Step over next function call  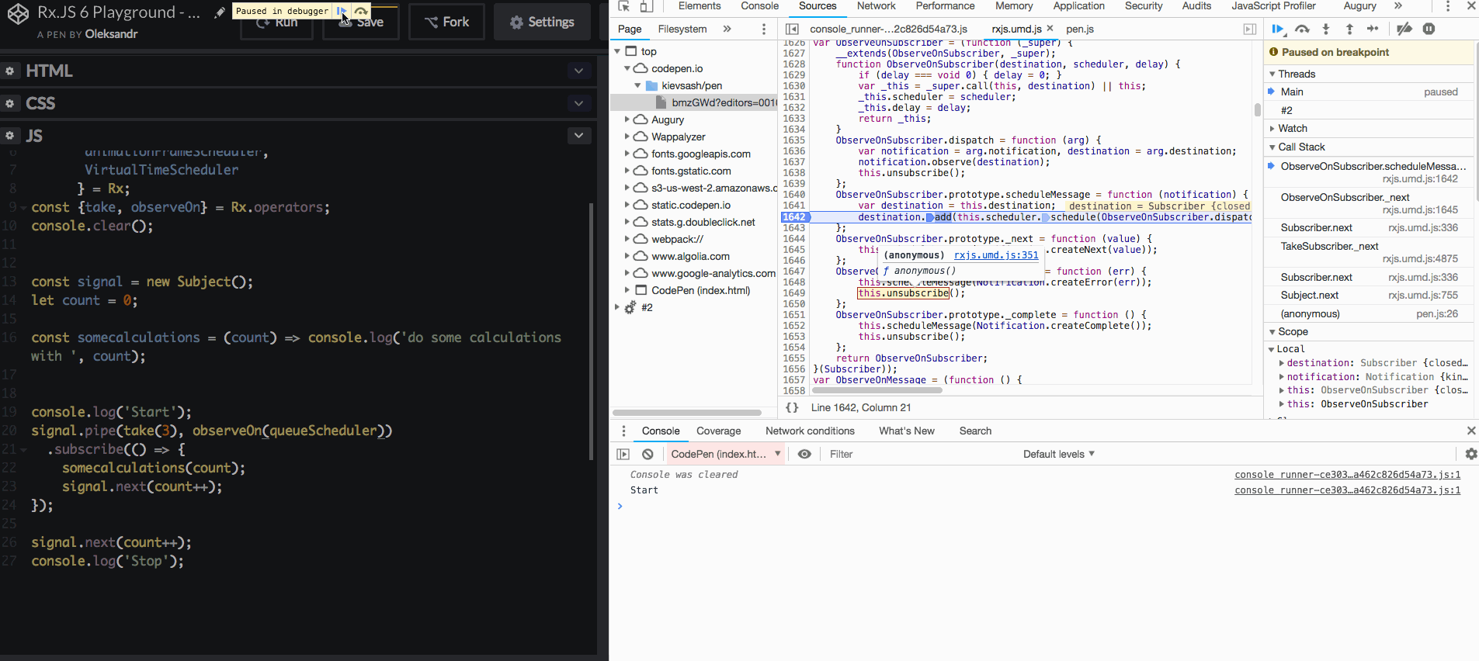(x=1302, y=29)
